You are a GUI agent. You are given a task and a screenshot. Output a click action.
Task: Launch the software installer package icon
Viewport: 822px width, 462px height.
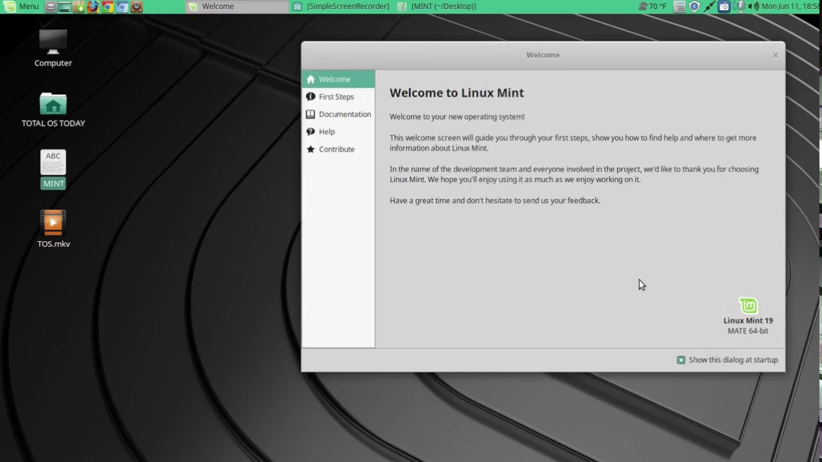[x=78, y=6]
